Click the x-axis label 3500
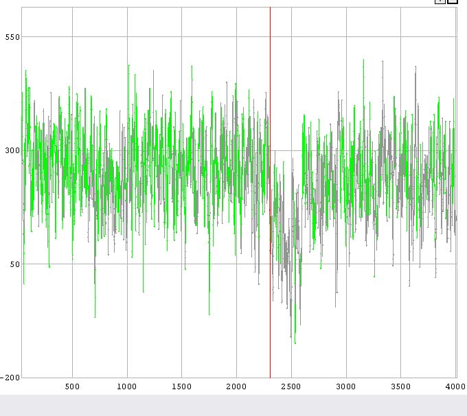 pyautogui.click(x=400, y=386)
